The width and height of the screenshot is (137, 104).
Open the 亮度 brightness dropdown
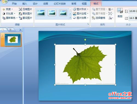tap(8, 9)
